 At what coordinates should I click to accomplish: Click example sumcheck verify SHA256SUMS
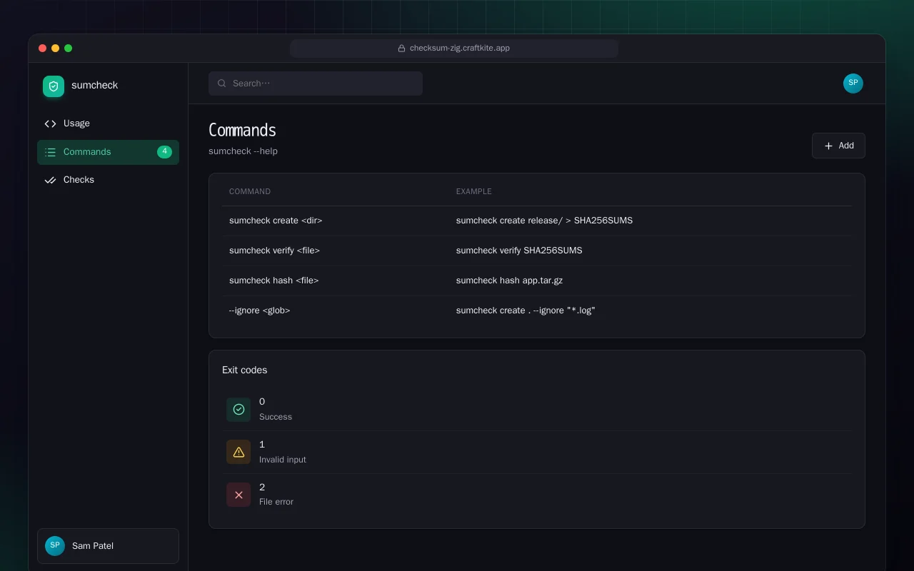click(519, 251)
